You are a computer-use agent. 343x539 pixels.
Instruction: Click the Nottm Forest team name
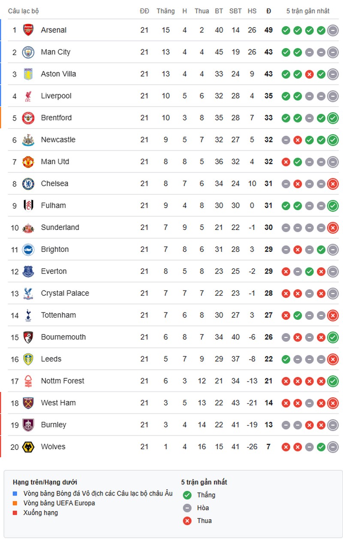point(63,381)
